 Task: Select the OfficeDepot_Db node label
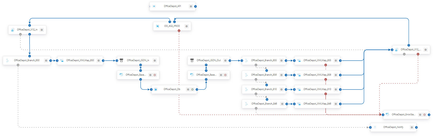pos(172,89)
